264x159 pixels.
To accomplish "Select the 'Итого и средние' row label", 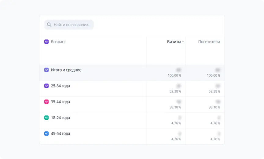I will (x=66, y=70).
